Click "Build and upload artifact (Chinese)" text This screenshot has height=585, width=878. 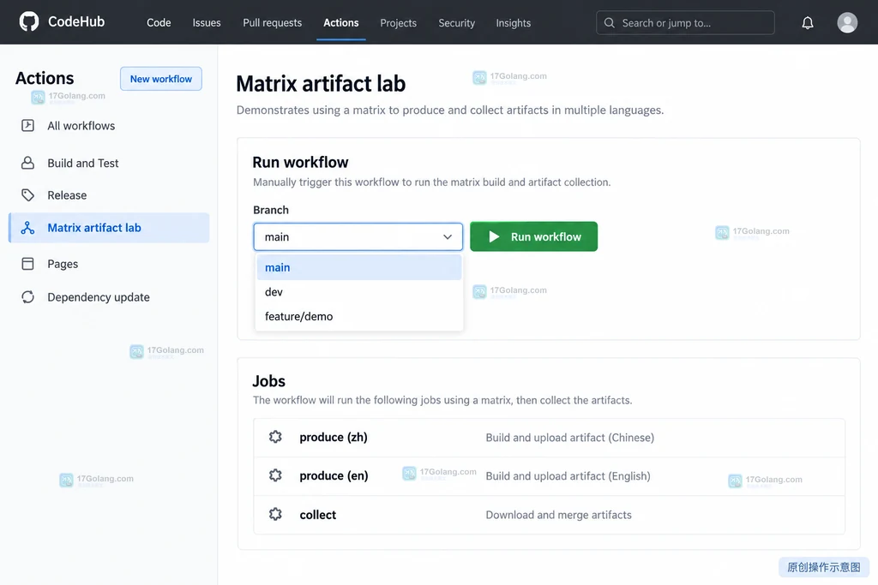569,438
